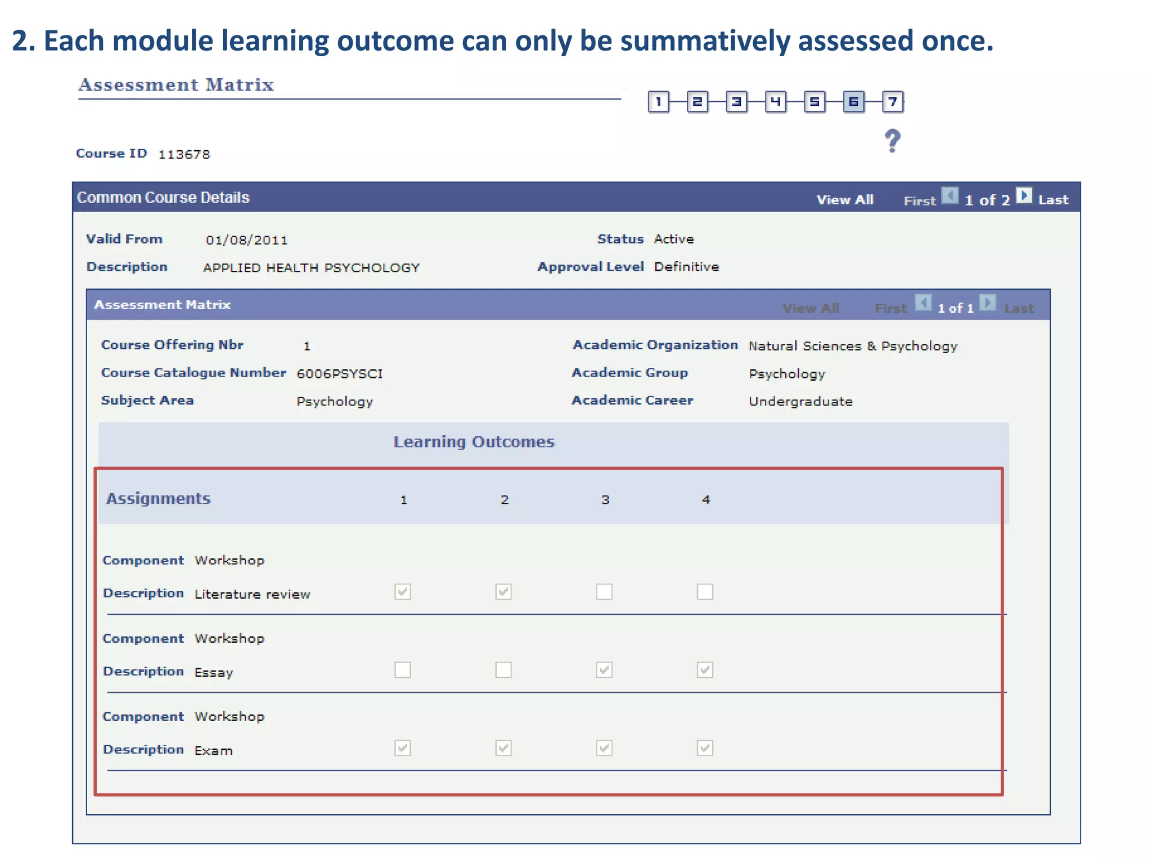Click 1 of 1 row counter
This screenshot has height=864, width=1152.
955,308
